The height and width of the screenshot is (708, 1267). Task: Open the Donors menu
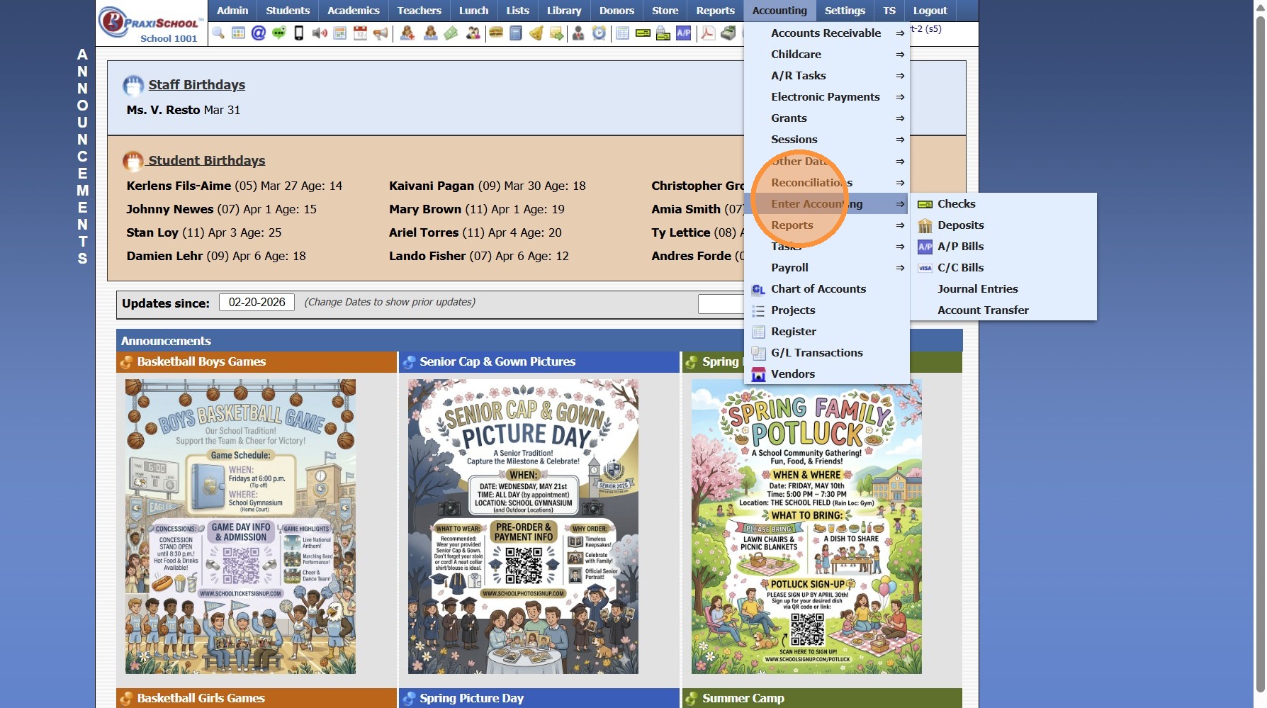point(617,11)
